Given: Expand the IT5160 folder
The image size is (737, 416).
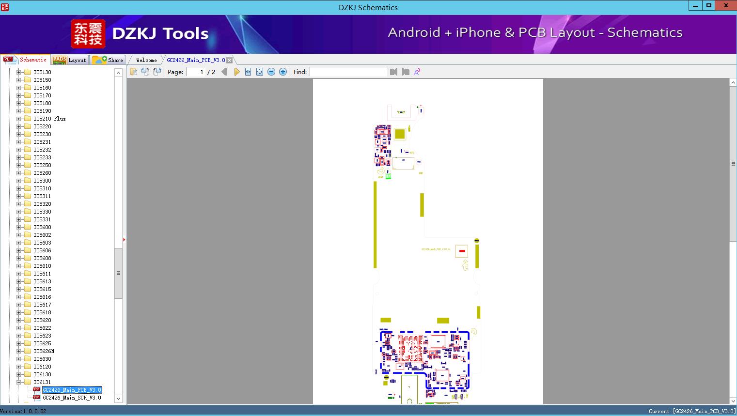Looking at the screenshot, I should 18,88.
